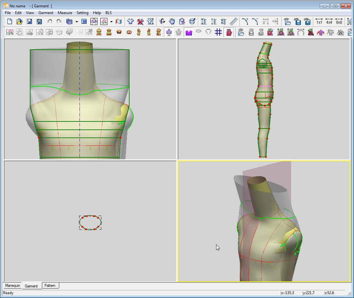Select the 4x4 grid size icon

click(329, 21)
